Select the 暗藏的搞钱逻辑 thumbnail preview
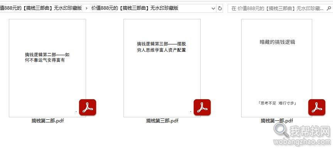Screen dimensions: 333x149 point(277,68)
